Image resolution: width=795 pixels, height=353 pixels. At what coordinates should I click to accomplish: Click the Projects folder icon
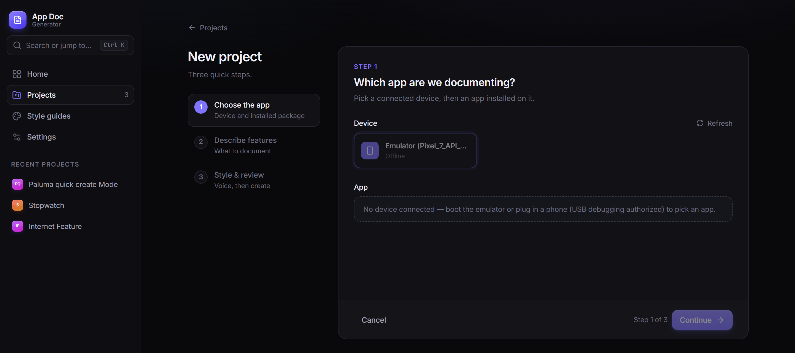point(17,95)
